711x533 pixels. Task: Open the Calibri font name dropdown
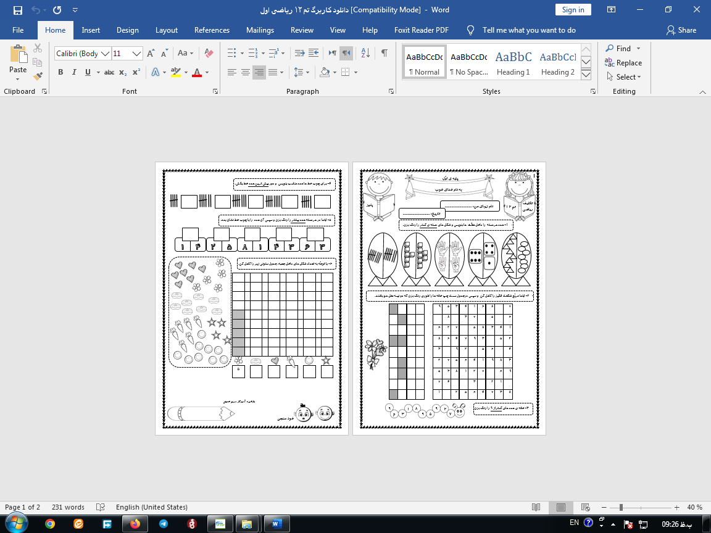coord(105,54)
